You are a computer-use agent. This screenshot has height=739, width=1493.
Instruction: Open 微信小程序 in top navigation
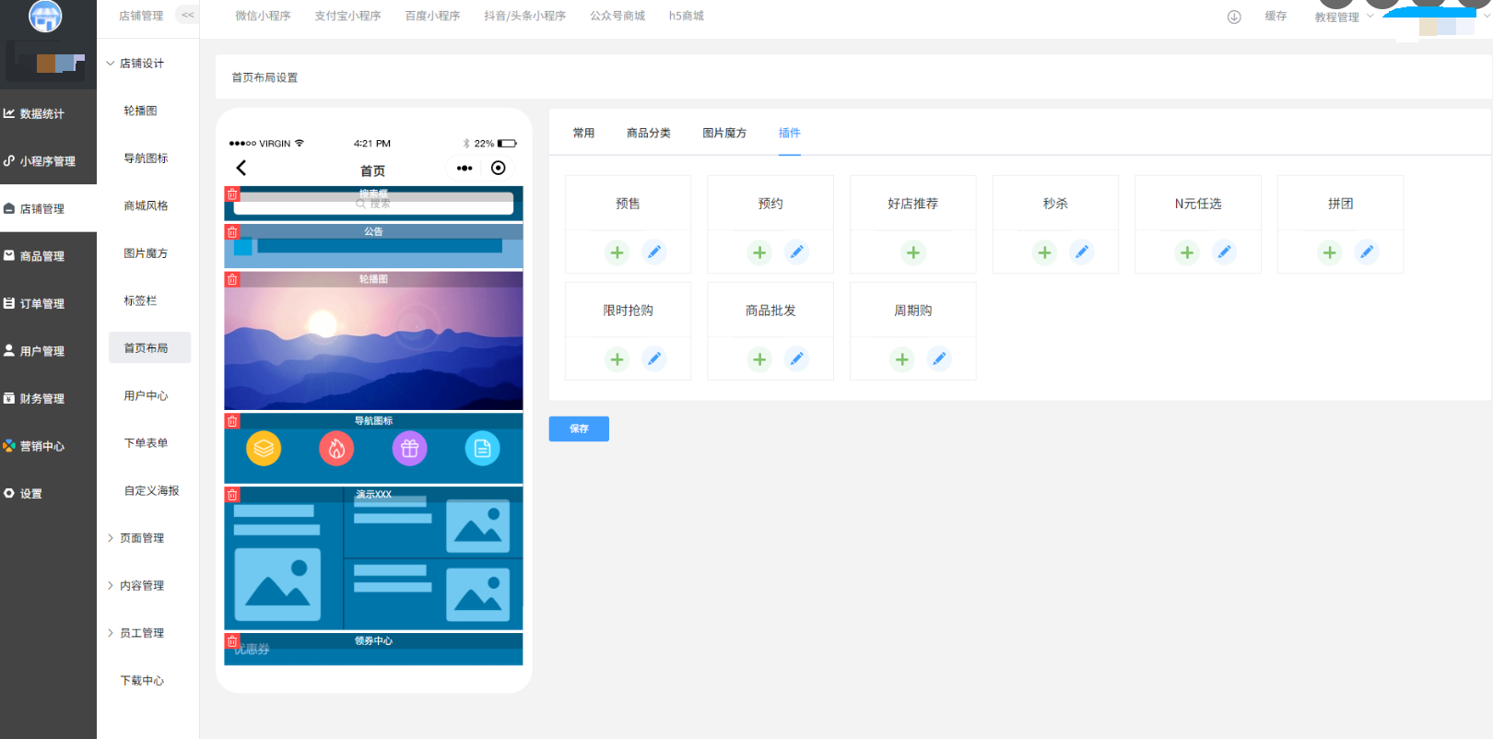(263, 16)
